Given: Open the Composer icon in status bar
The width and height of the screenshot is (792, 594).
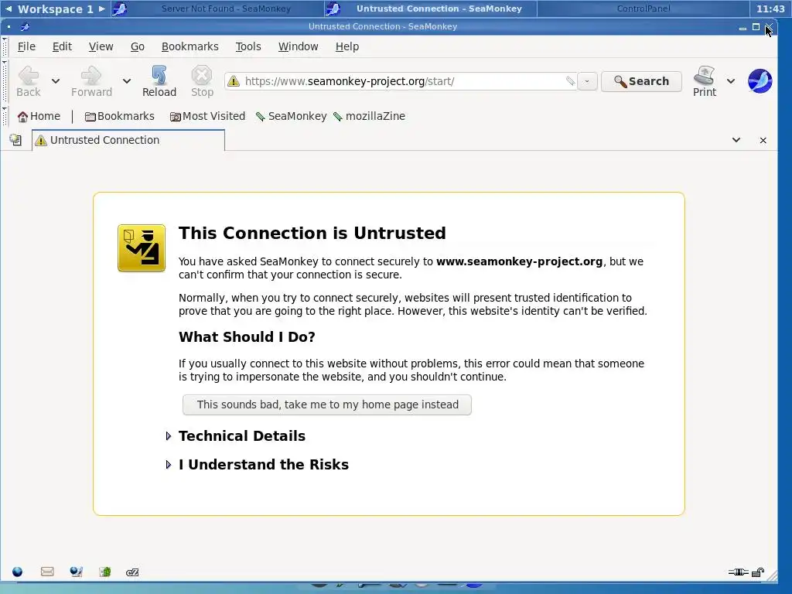Looking at the screenshot, I should [77, 572].
